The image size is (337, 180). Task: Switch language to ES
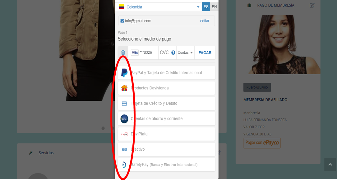click(x=206, y=7)
